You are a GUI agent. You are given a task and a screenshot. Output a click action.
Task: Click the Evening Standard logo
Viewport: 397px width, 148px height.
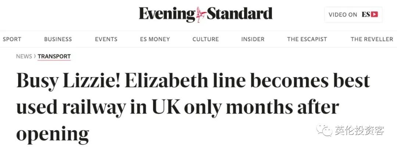[205, 14]
